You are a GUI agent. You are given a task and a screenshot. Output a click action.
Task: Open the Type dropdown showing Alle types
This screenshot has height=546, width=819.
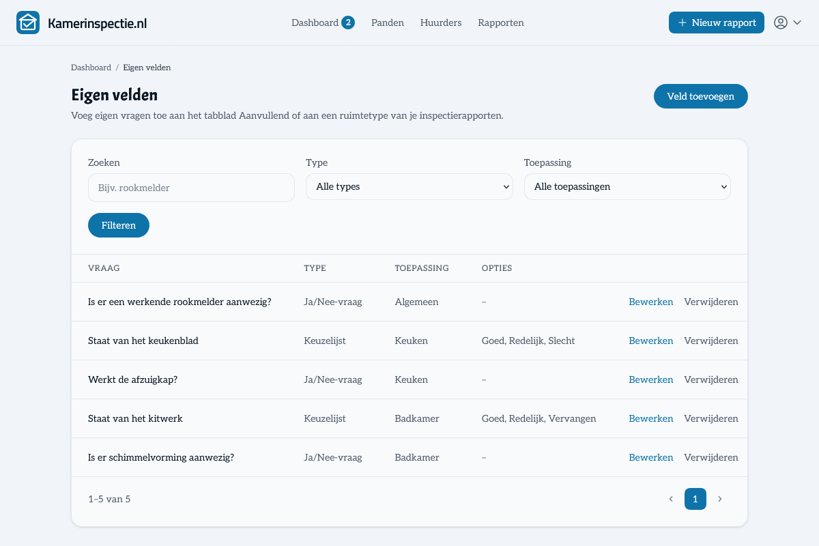tap(409, 186)
